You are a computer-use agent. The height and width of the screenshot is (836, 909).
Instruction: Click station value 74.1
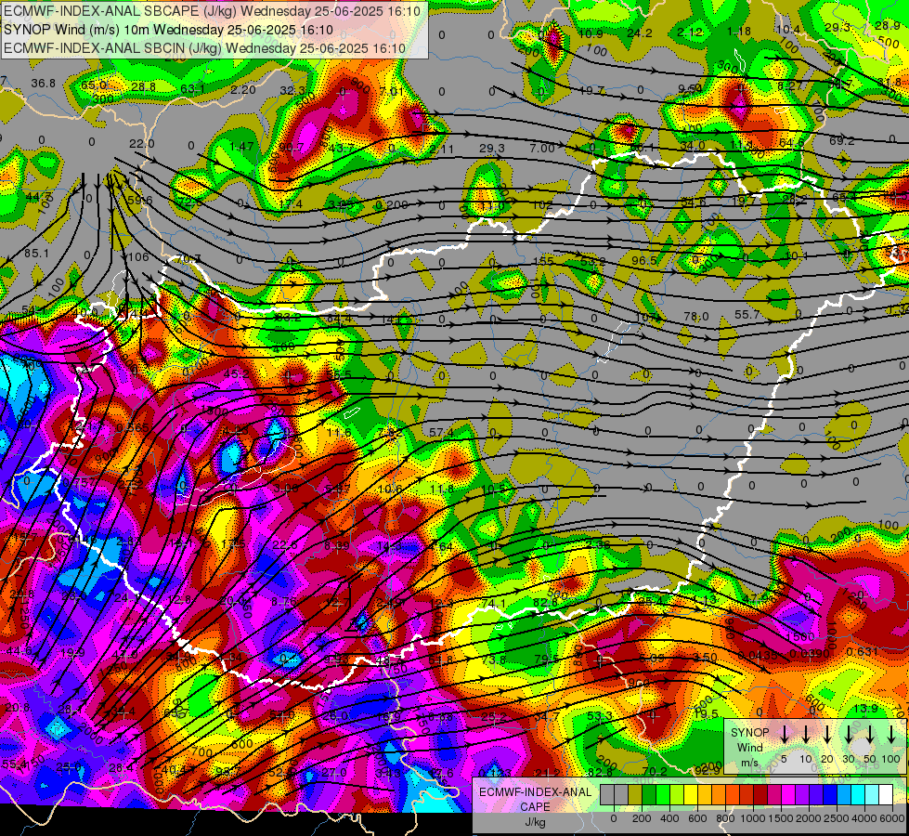[493, 604]
